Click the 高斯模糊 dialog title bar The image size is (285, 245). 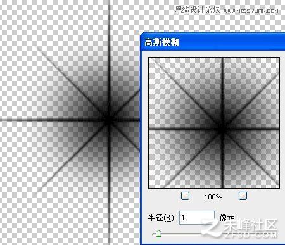pos(213,42)
